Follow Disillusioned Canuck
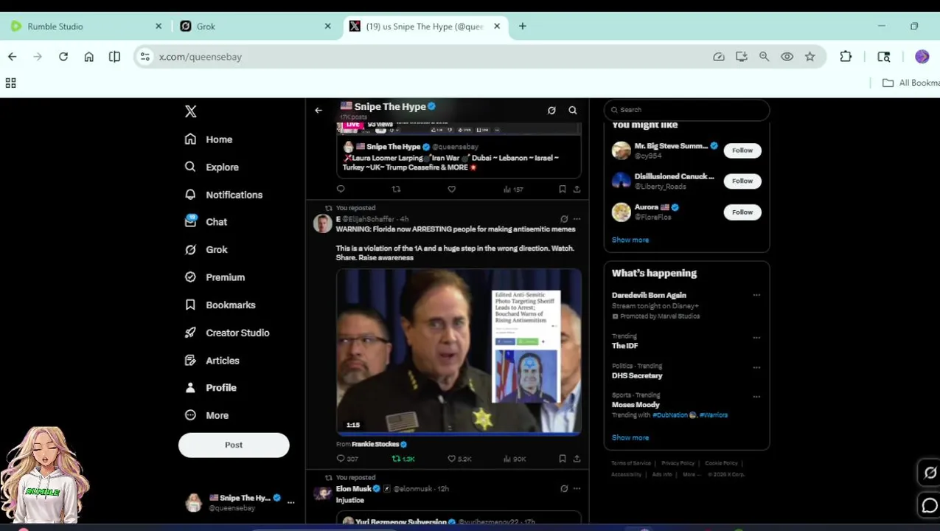The image size is (940, 531). 742,181
